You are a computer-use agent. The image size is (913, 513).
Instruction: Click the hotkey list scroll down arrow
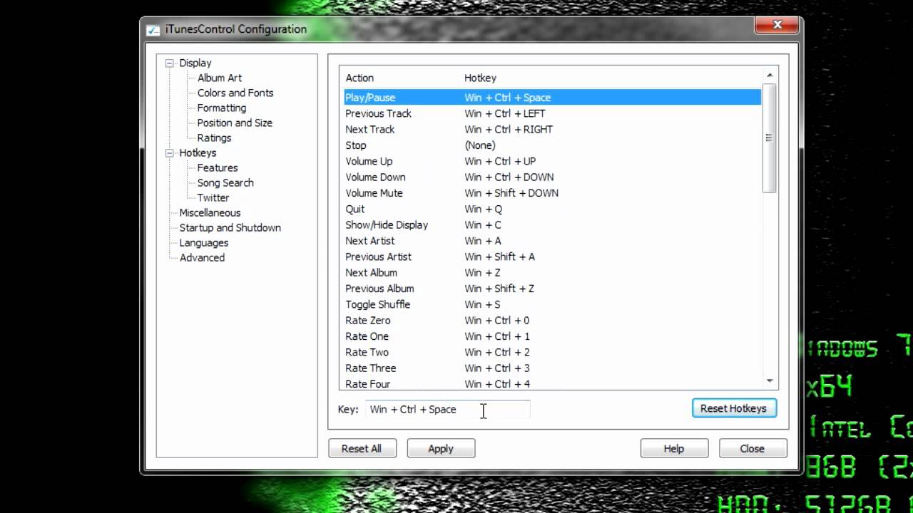coord(770,381)
